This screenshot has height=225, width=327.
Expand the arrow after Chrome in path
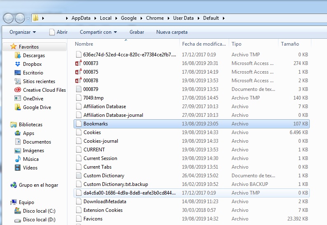[x=168, y=19]
